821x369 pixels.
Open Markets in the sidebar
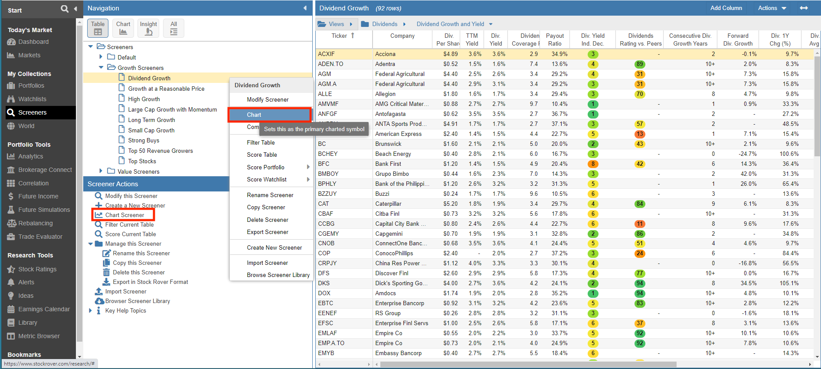pyautogui.click(x=29, y=55)
